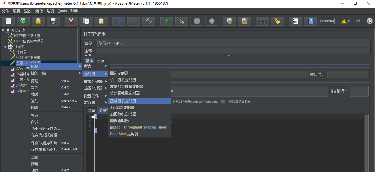Screen dimensions: 375x172
Task: Choose 准确的吞吐量定时器 entry
Action: pyautogui.click(x=140, y=86)
